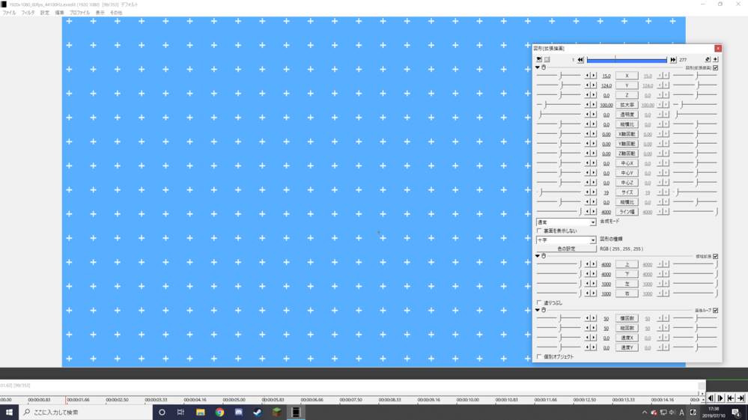Collapse the 領域拡張 section triangle

click(x=538, y=256)
